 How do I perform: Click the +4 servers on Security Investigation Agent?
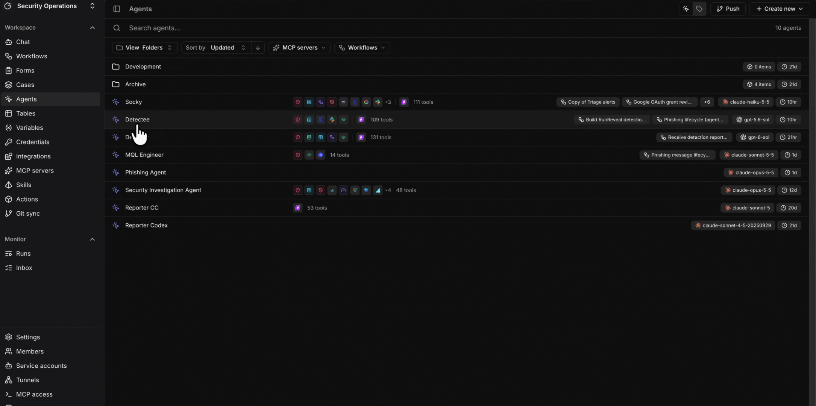point(388,190)
